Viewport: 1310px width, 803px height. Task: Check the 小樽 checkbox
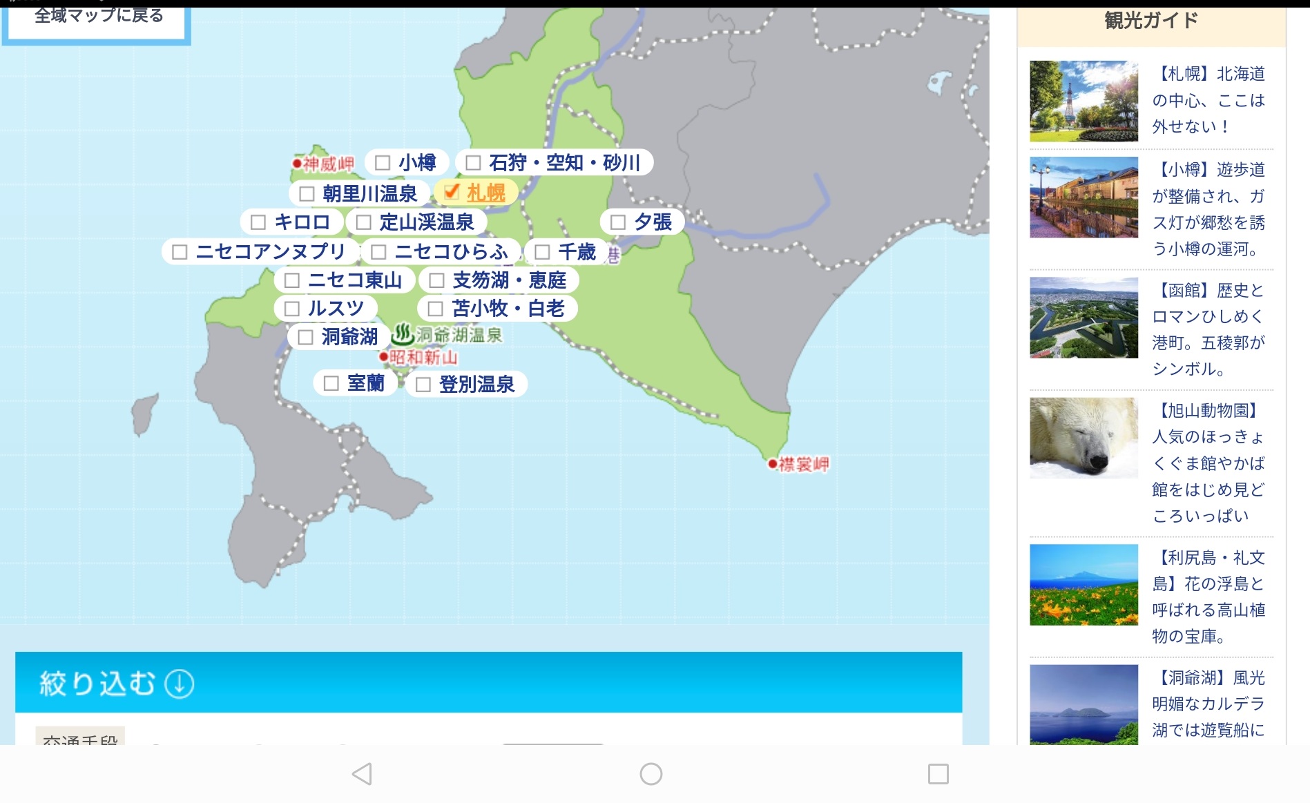[382, 163]
